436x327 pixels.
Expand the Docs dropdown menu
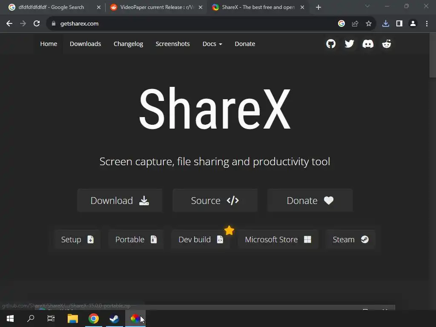click(212, 44)
